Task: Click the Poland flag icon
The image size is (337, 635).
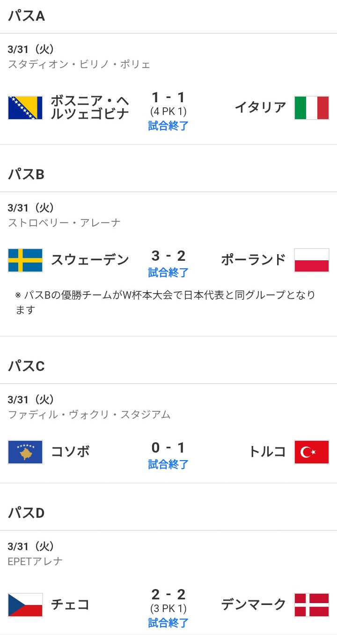Action: pyautogui.click(x=312, y=260)
